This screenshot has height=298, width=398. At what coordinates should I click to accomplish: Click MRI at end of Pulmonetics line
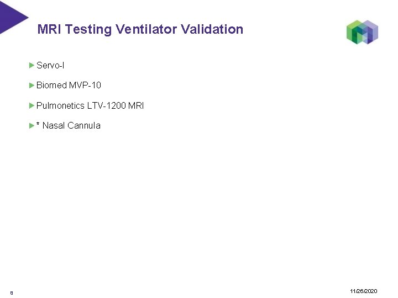pos(136,105)
